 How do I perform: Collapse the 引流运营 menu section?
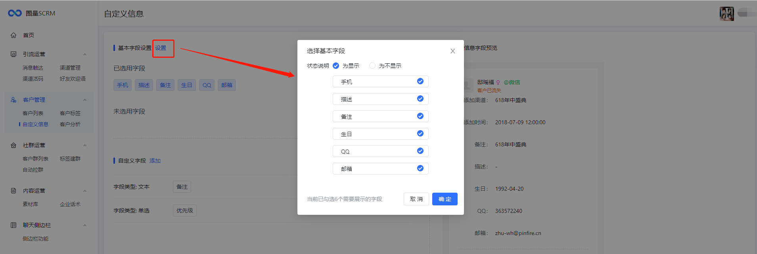(84, 54)
